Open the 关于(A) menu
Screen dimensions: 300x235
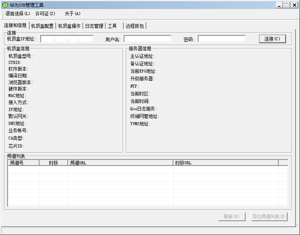click(72, 13)
